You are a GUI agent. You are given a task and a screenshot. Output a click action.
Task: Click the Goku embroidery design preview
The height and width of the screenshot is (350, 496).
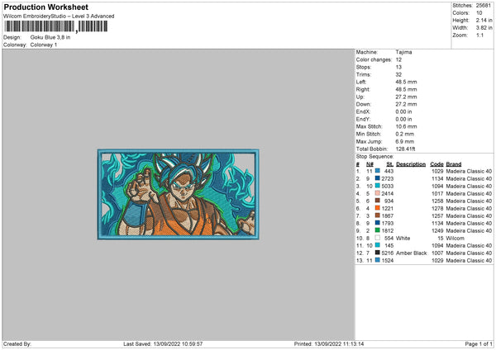click(178, 194)
